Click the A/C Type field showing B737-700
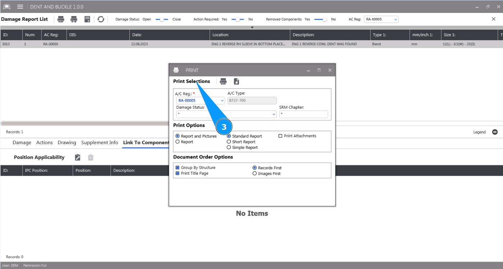The height and width of the screenshot is (269, 503). (252, 101)
